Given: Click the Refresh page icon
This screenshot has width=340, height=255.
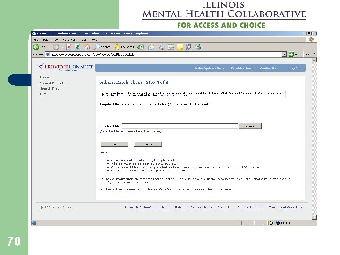Looking at the screenshot, I should pos(77,47).
